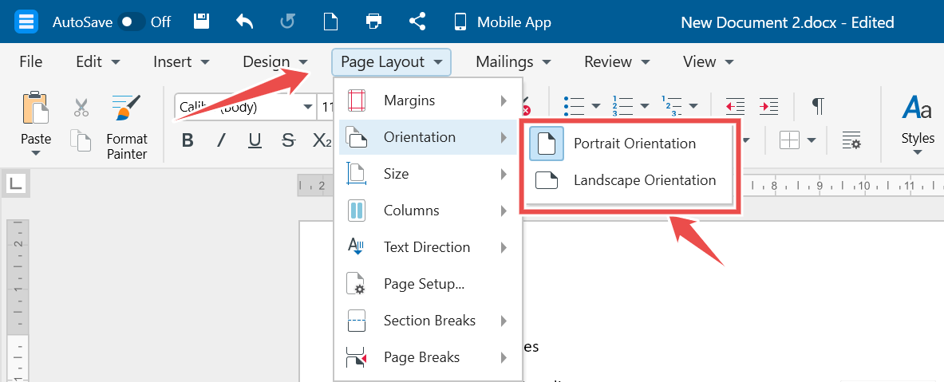Expand the bullet list style dropdown
Screen dimensions: 944x382
click(x=597, y=107)
